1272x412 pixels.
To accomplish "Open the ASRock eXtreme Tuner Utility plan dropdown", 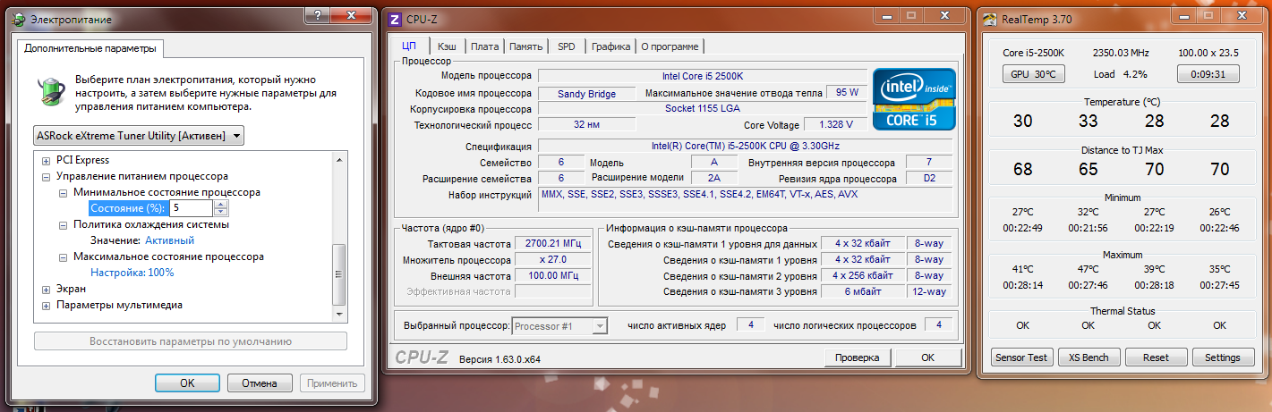I will pyautogui.click(x=139, y=136).
